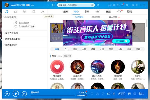Open the play queue list icon
This screenshot has height=100, width=150.
click(x=141, y=94)
